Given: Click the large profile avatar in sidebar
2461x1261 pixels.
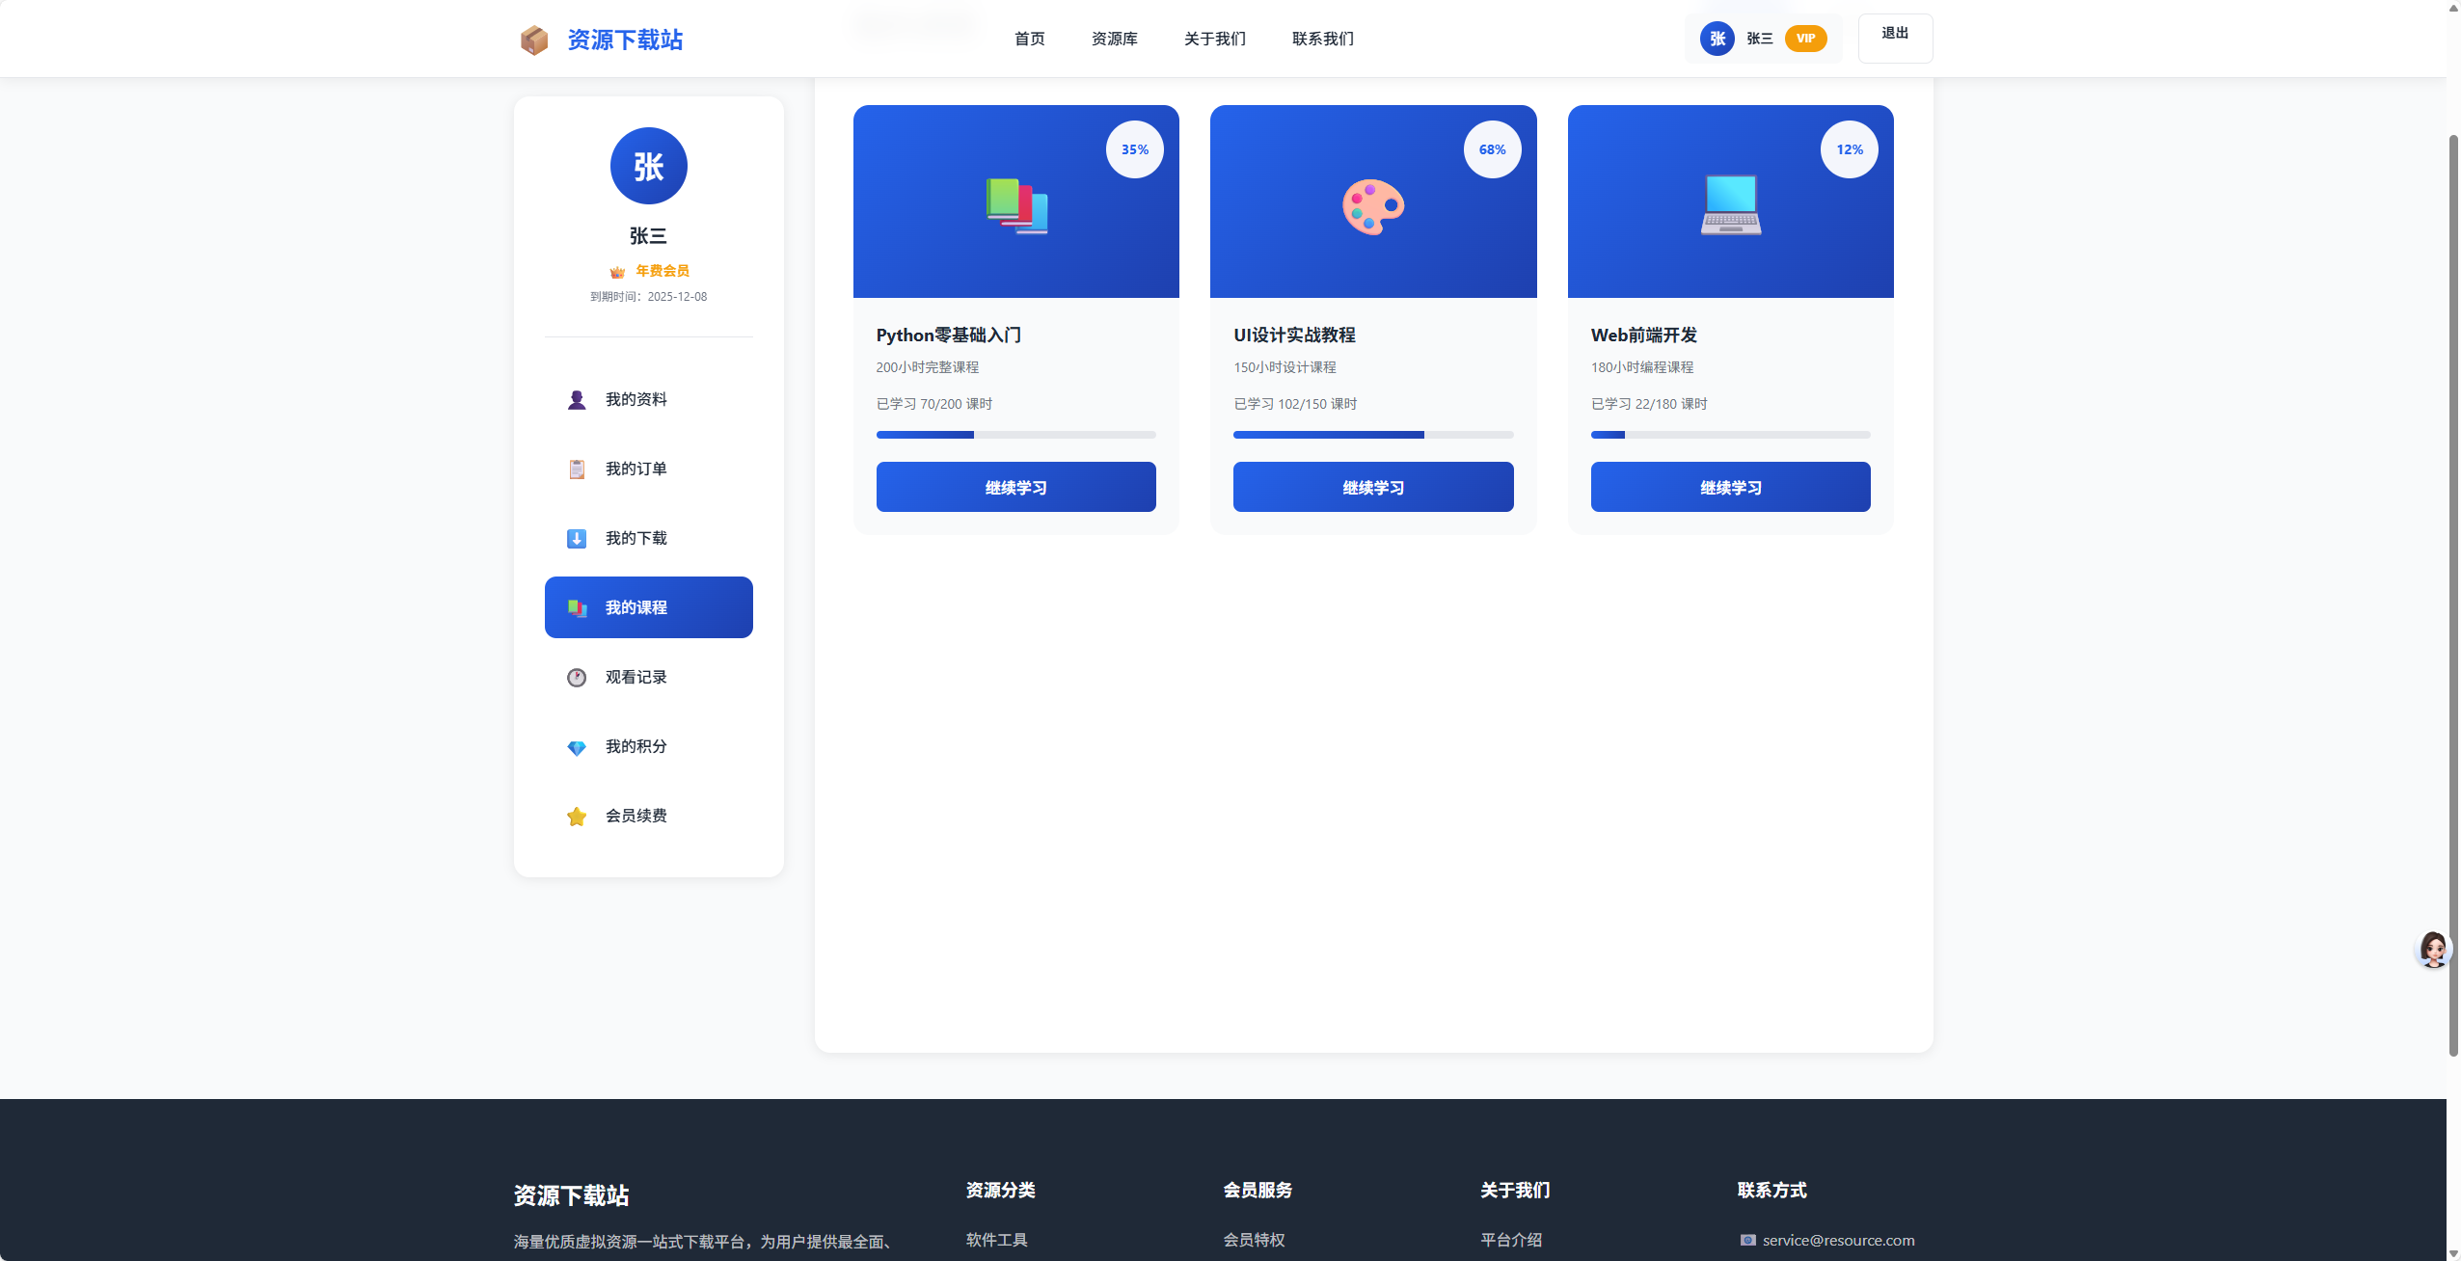Looking at the screenshot, I should (x=648, y=166).
